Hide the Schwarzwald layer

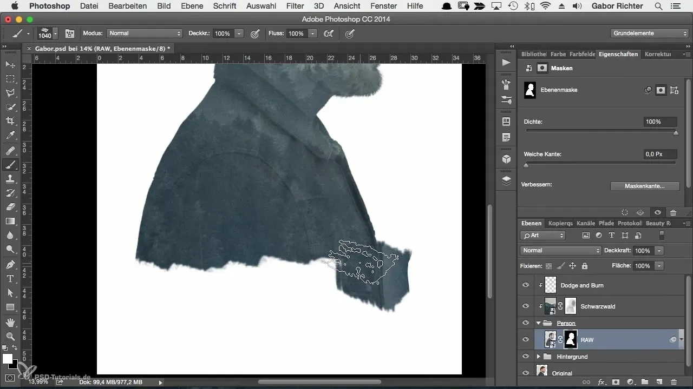pos(525,306)
